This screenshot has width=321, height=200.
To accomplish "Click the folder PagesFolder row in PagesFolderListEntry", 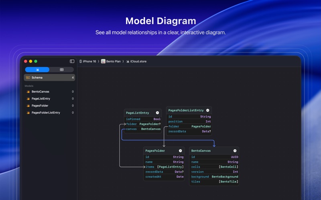I will (x=189, y=126).
